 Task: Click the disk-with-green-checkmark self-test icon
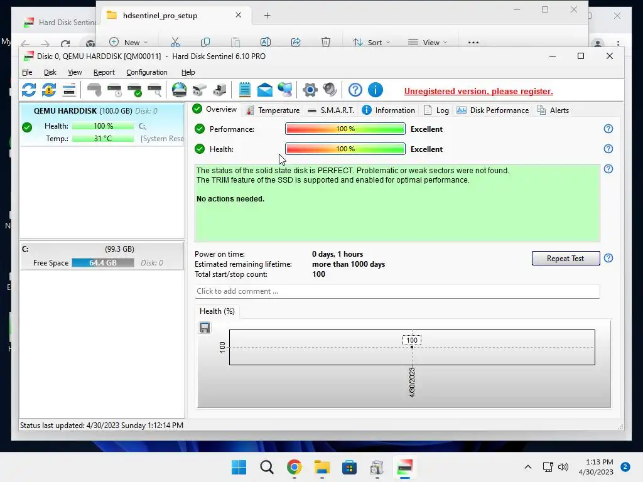[134, 90]
